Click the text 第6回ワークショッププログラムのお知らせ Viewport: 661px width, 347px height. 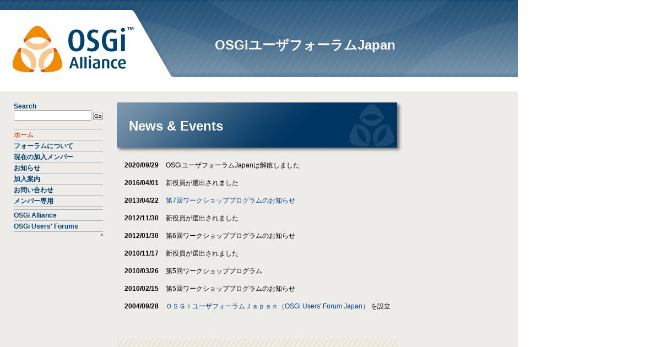[230, 236]
